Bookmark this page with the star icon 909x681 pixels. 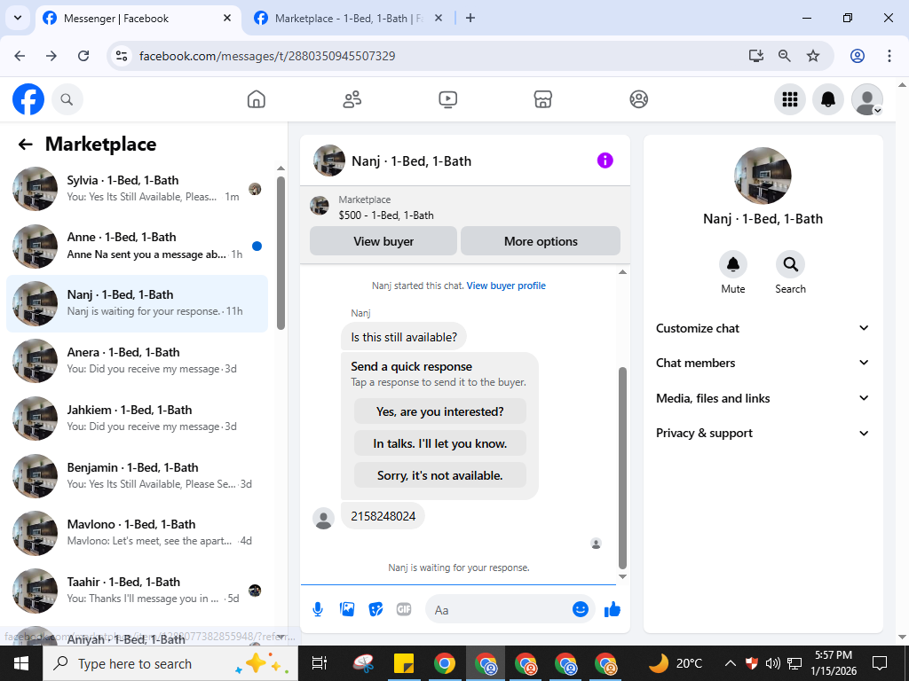tap(813, 56)
